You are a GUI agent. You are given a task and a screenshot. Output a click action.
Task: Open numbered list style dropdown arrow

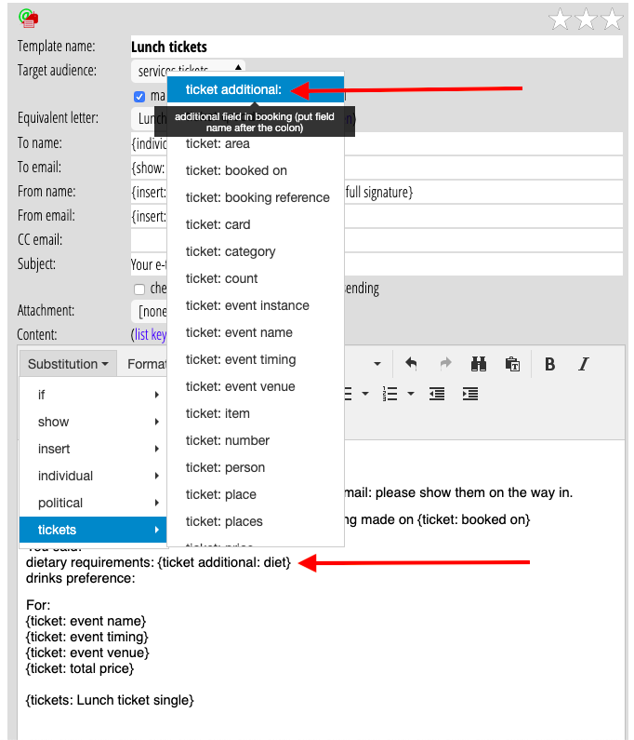pos(411,394)
